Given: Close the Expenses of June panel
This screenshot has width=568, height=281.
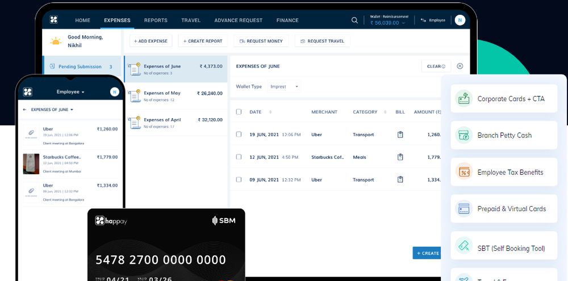Looking at the screenshot, I should pyautogui.click(x=460, y=66).
